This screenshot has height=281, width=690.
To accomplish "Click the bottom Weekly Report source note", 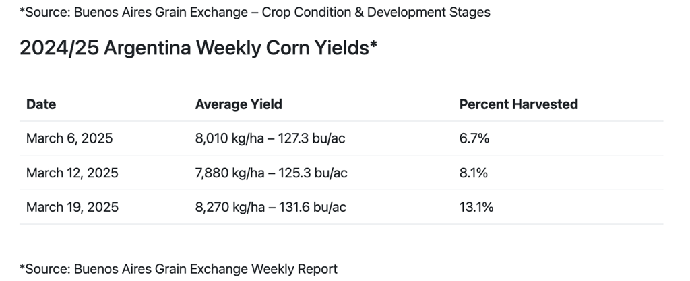I will tap(179, 269).
